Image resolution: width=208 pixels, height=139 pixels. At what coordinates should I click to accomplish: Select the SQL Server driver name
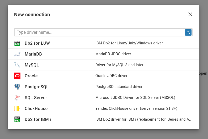coord(36,98)
